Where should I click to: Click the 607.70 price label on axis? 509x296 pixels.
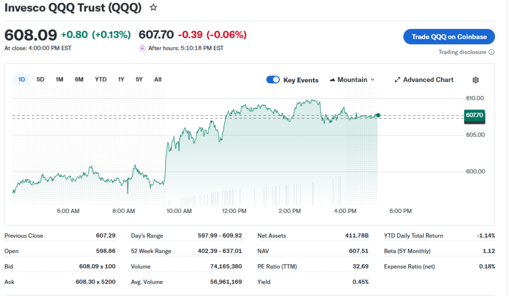[474, 115]
